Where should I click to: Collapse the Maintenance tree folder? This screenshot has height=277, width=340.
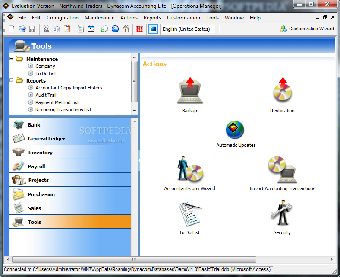click(12, 59)
